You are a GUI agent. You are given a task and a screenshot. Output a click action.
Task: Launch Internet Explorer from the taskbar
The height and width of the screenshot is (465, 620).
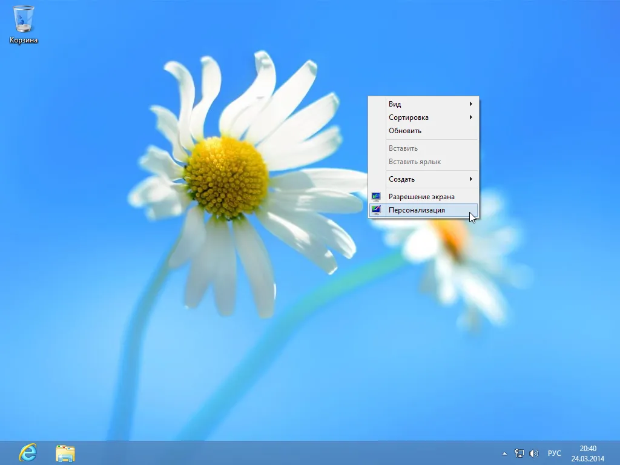click(x=28, y=453)
